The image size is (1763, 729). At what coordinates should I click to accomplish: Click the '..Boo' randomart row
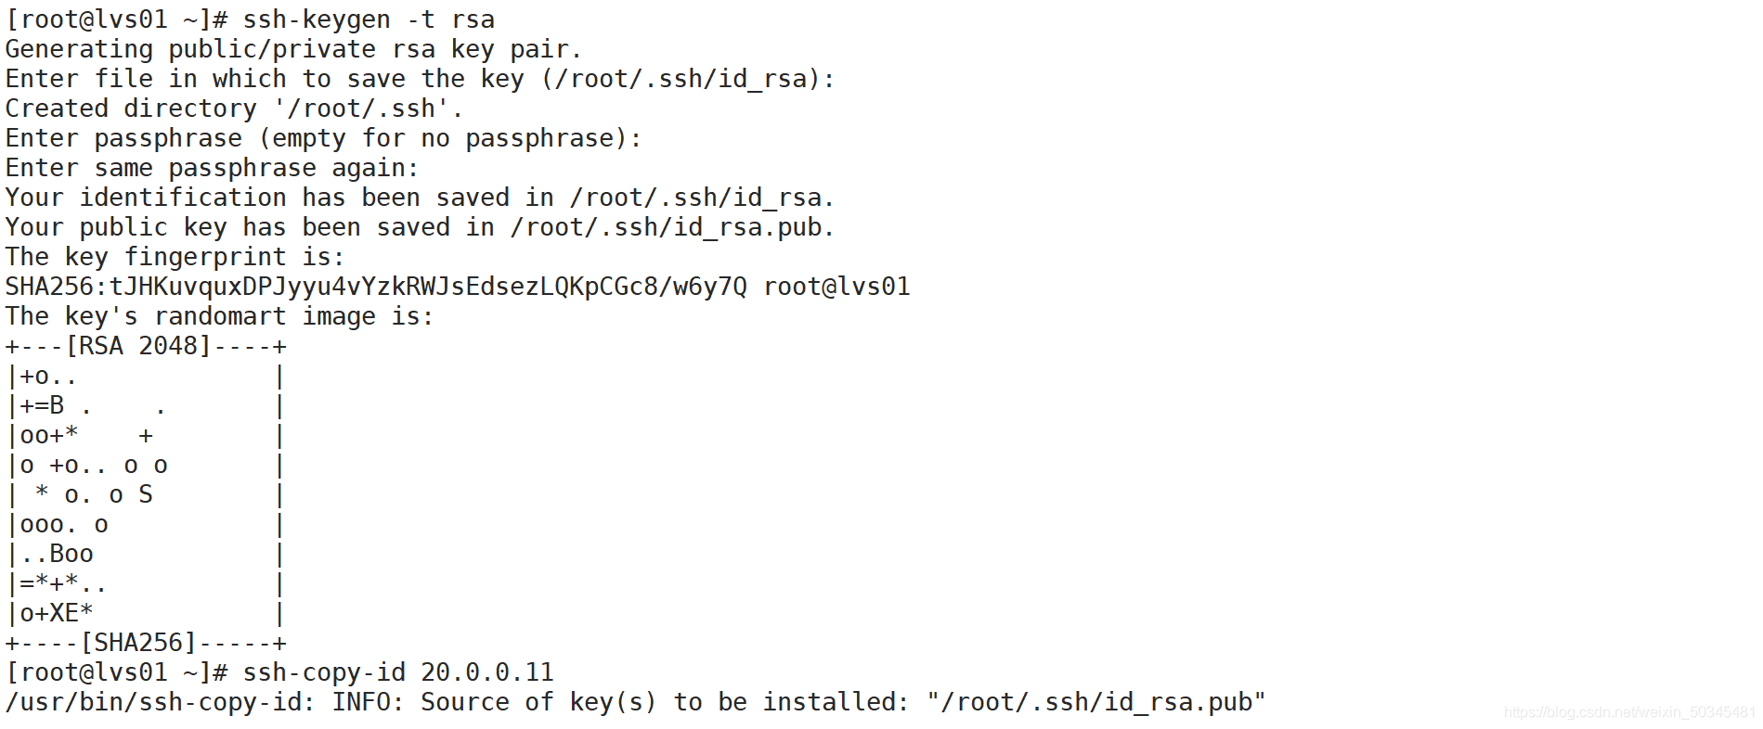57,554
